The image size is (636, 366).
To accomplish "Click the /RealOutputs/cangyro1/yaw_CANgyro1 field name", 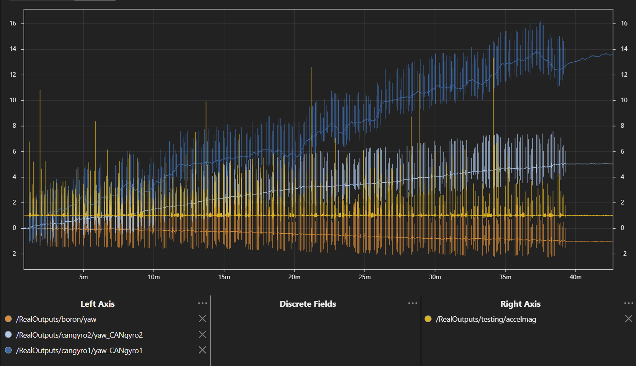I will pos(79,351).
